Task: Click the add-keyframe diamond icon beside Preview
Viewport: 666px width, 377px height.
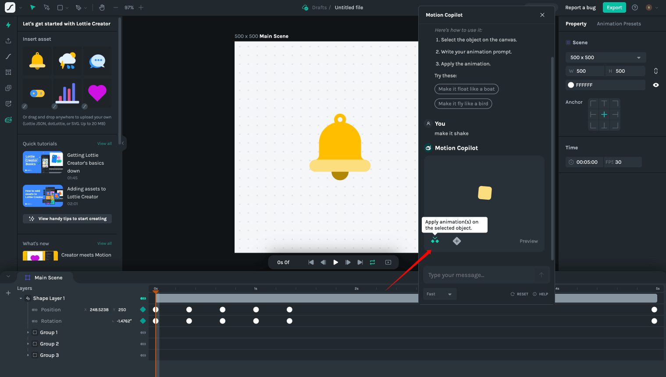Action: click(456, 241)
